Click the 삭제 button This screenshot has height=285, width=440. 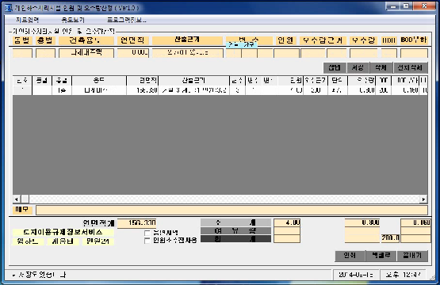click(381, 67)
